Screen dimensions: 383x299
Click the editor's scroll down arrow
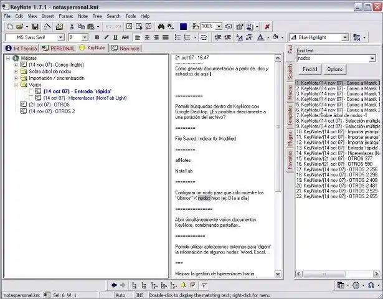[278, 274]
